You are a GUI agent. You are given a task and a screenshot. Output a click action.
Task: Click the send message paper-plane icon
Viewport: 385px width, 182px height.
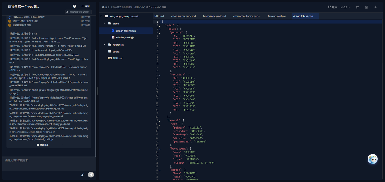91,175
